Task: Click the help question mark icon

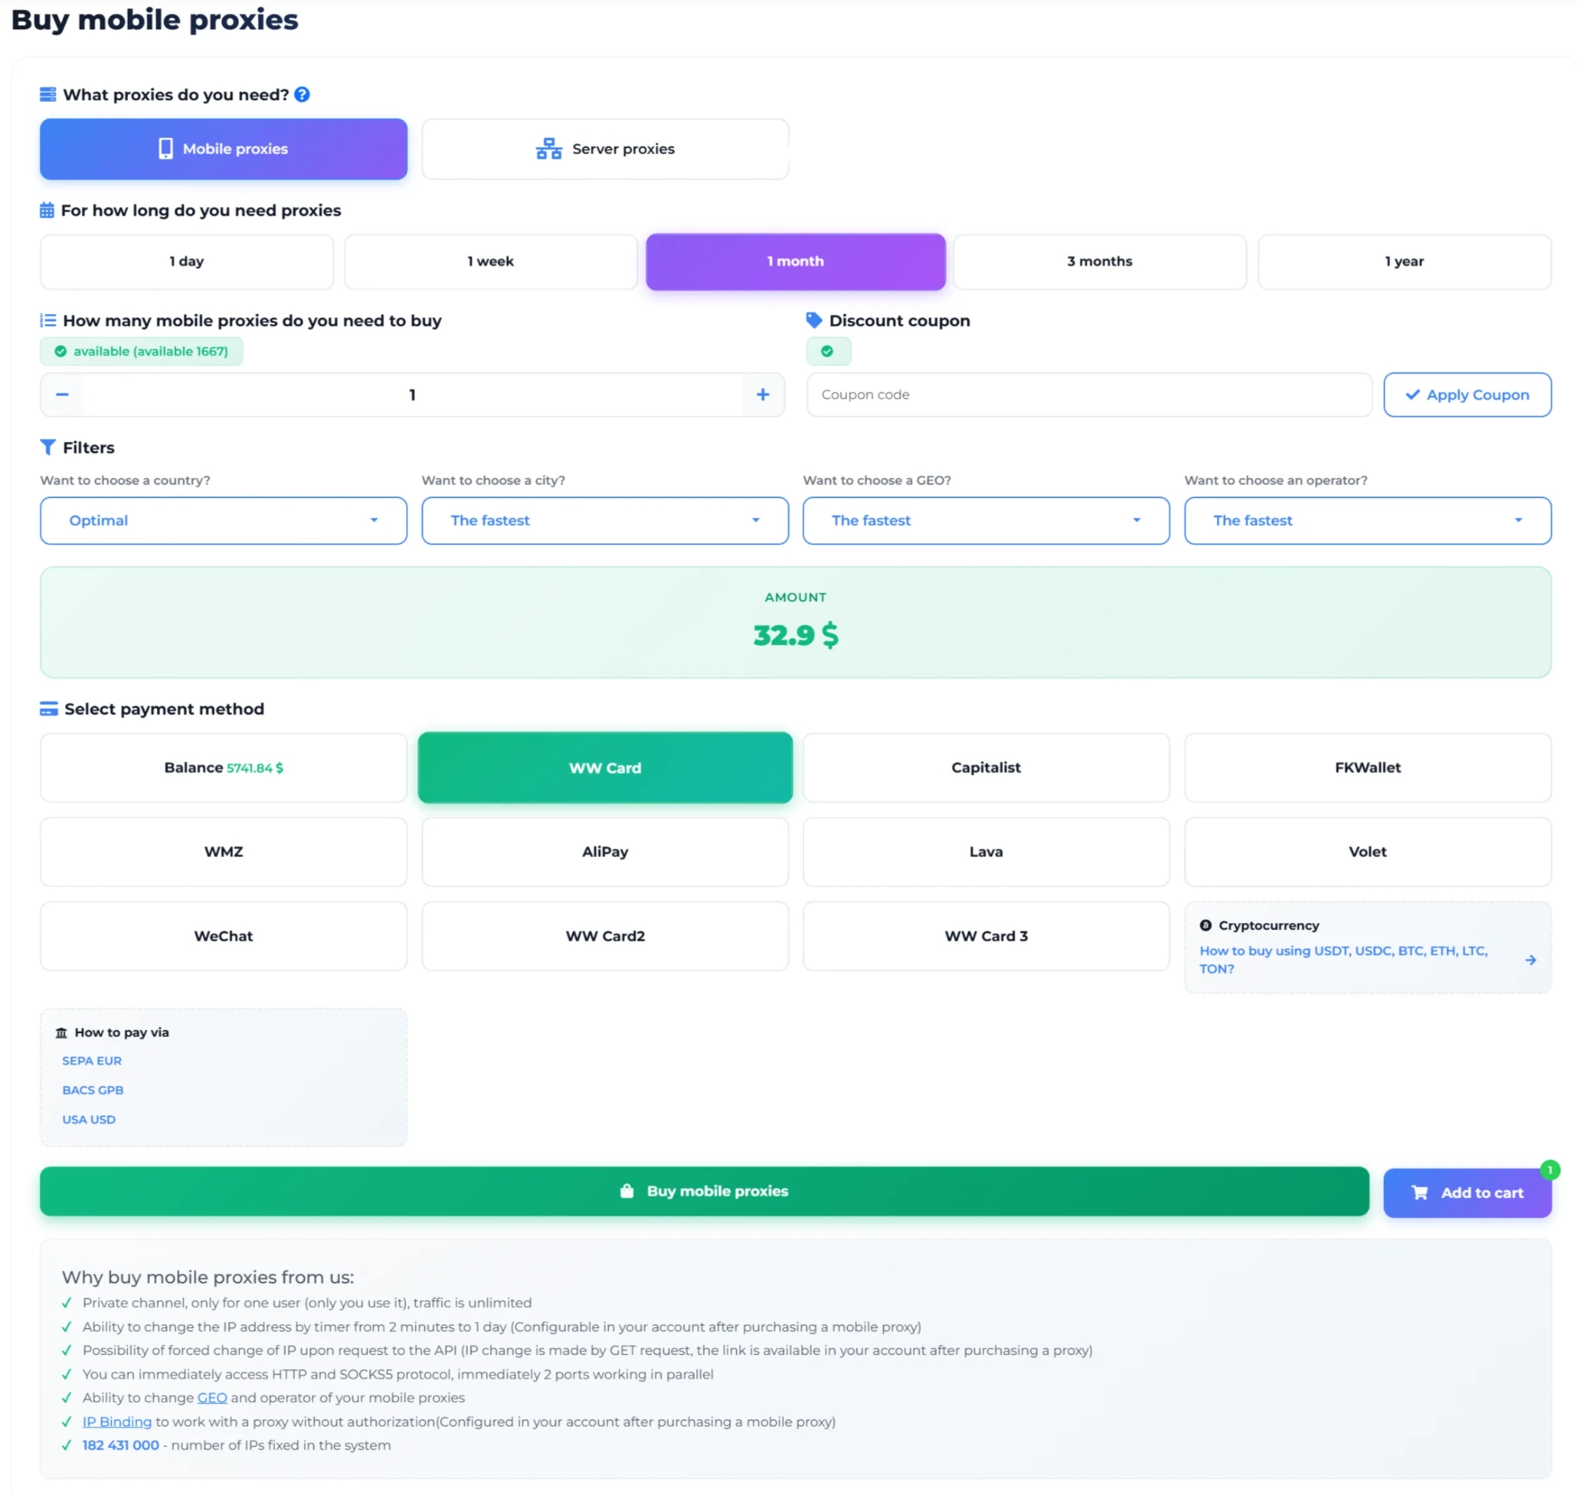Action: 302,95
